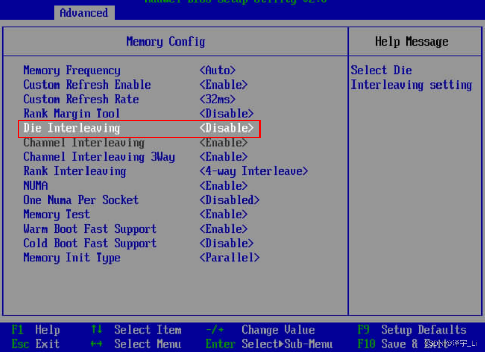Click the -/+ Change Value hint
485x352 pixels.
tap(260, 330)
